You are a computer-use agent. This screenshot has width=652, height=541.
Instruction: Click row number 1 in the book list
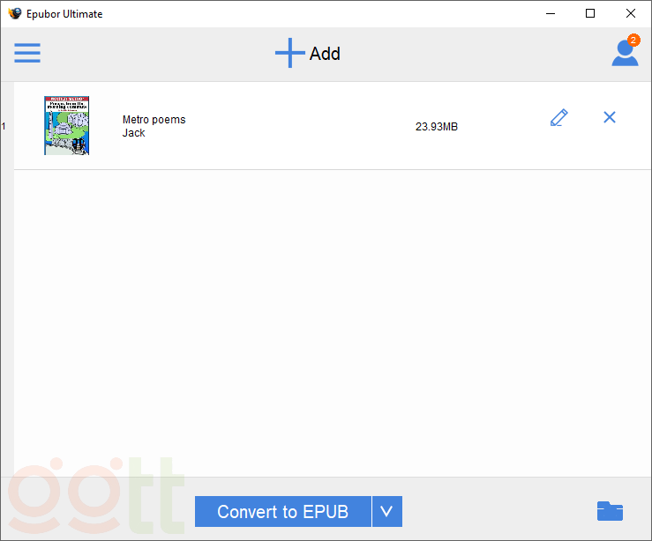pos(4,126)
